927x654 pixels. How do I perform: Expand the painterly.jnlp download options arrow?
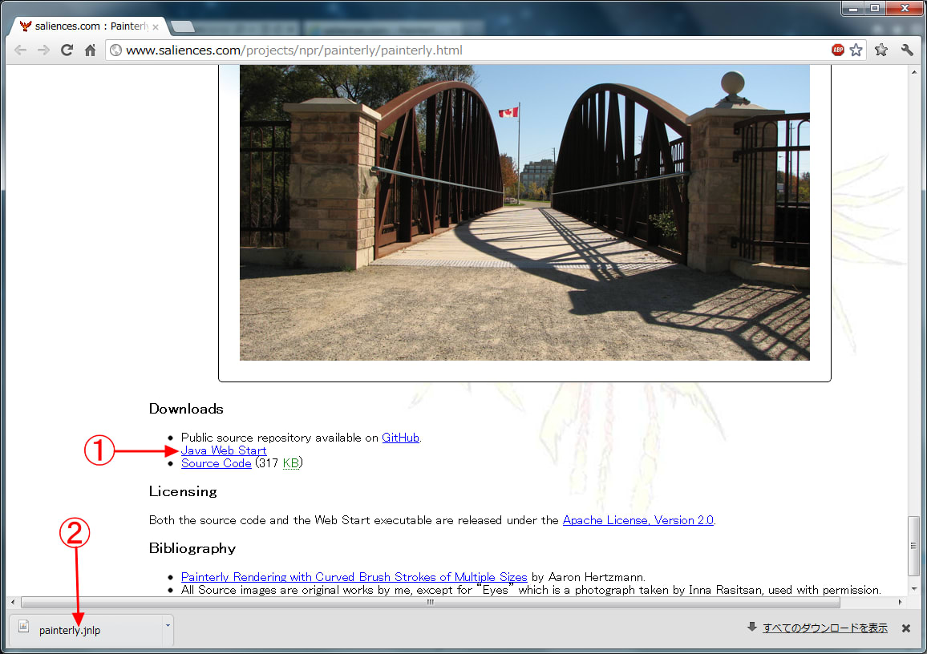pos(168,625)
